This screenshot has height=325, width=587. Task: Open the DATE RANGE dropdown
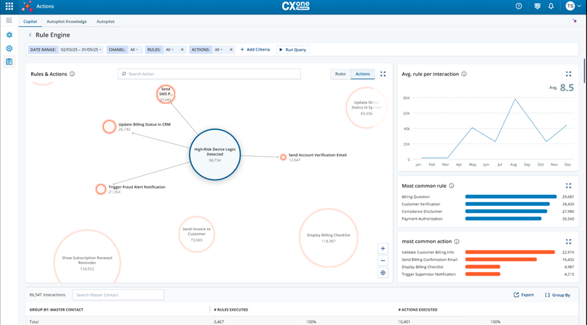click(x=81, y=49)
